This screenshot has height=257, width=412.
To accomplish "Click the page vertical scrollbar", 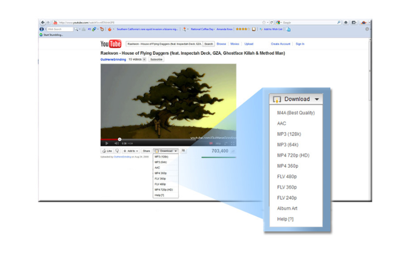I will (x=370, y=71).
